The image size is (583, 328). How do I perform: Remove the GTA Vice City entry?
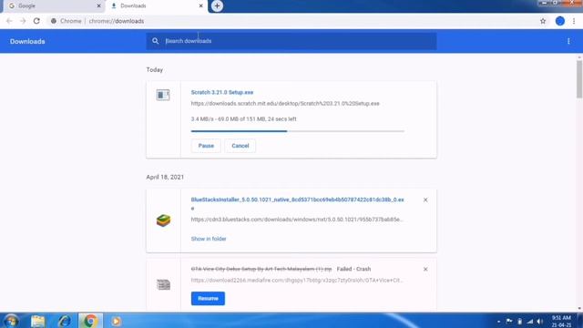[425, 270]
